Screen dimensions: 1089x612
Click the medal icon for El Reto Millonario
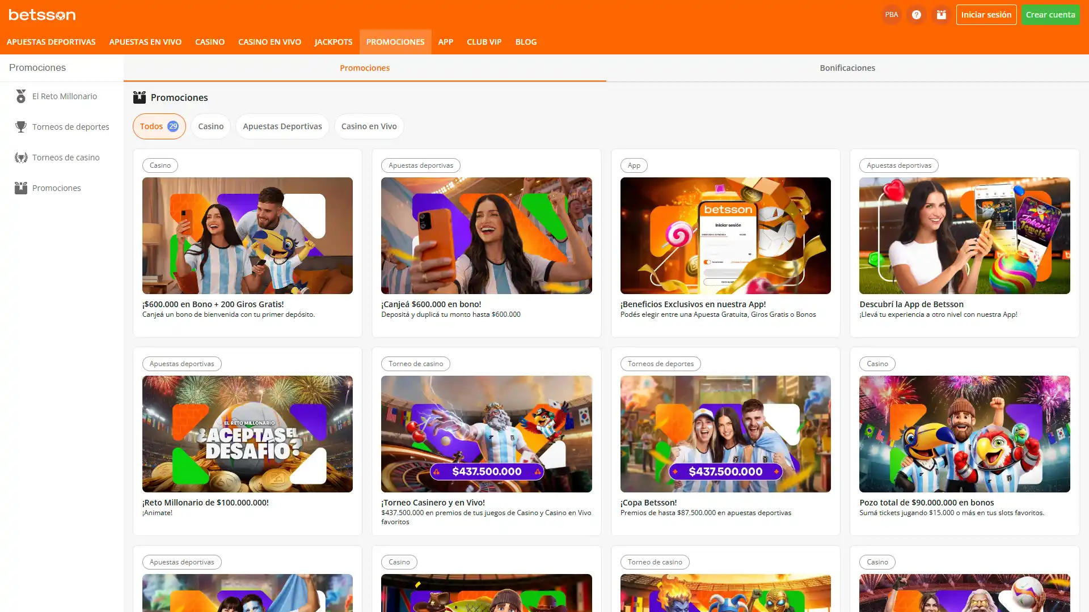(21, 96)
